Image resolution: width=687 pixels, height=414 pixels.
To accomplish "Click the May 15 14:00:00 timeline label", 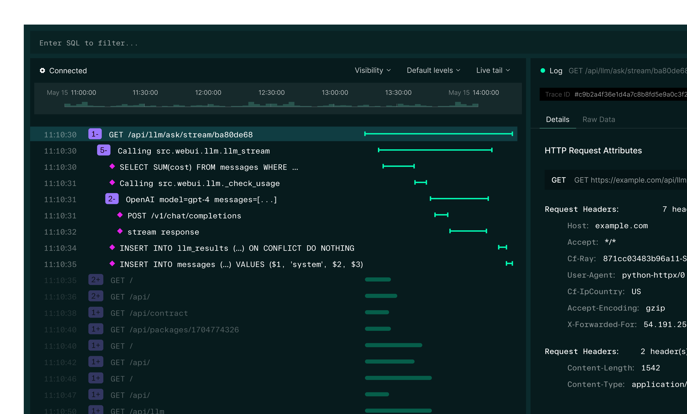I will pos(473,92).
